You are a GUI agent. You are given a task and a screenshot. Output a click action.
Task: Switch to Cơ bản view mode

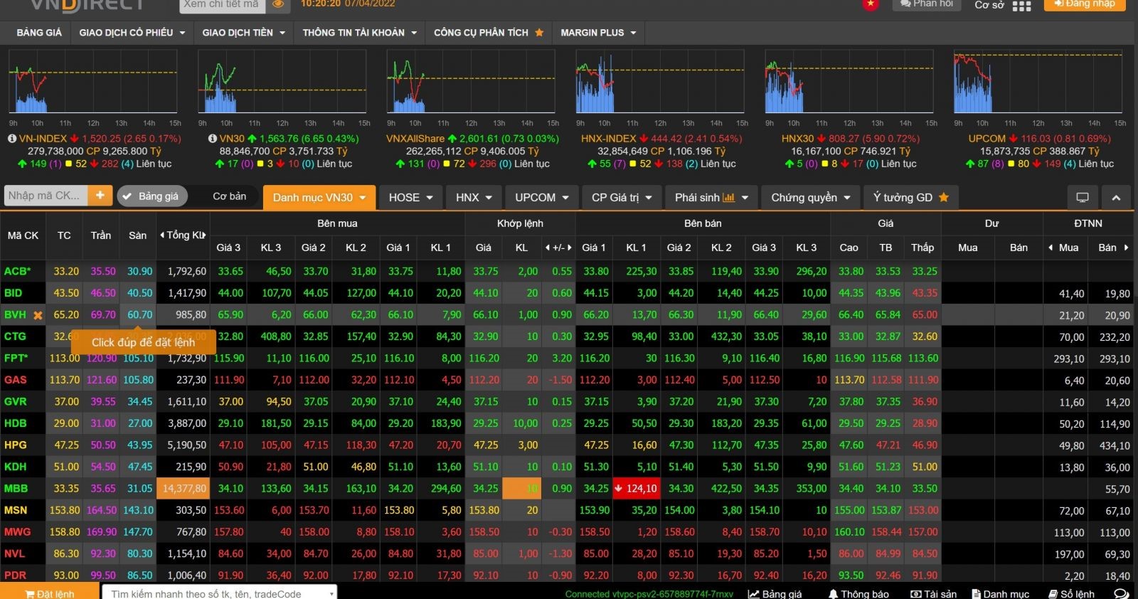click(229, 196)
